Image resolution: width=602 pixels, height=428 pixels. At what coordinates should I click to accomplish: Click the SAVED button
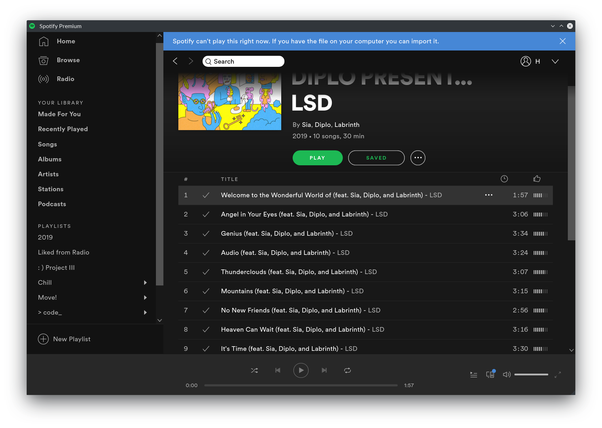click(x=376, y=158)
